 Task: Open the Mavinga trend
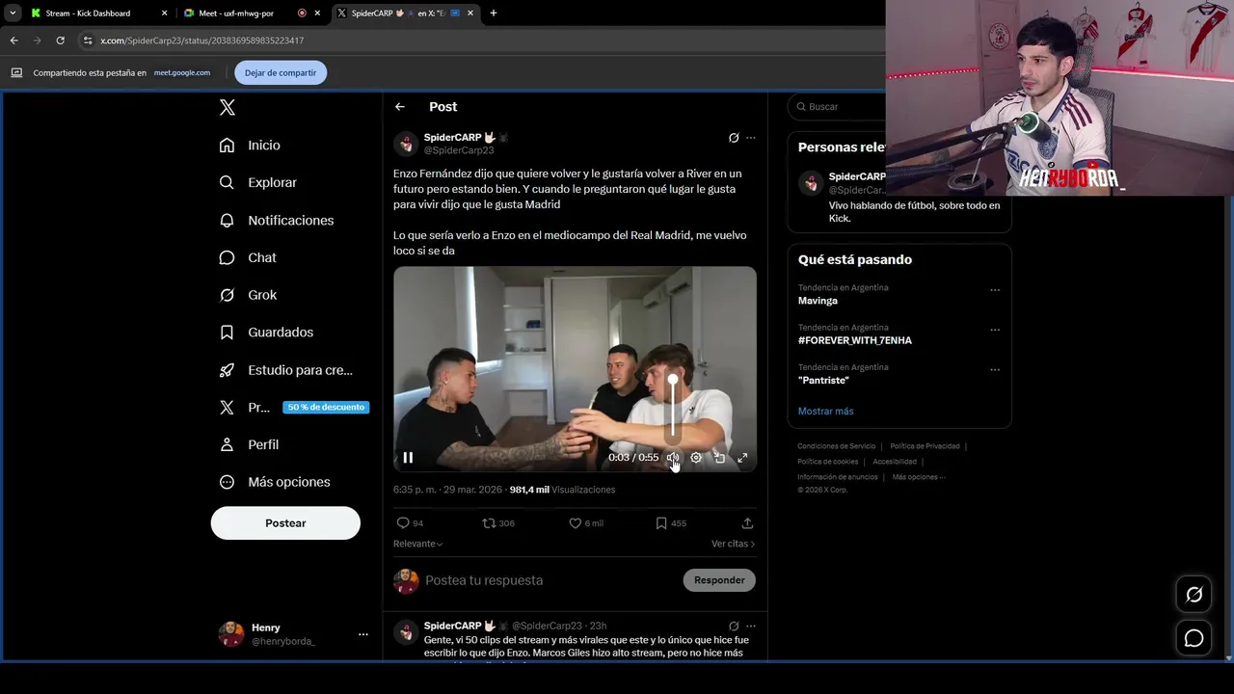point(818,301)
